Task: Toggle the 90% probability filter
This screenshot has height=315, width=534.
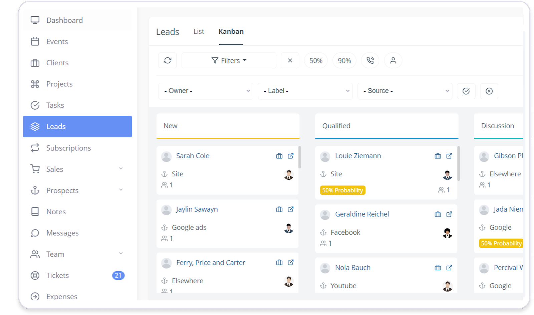Action: point(344,61)
